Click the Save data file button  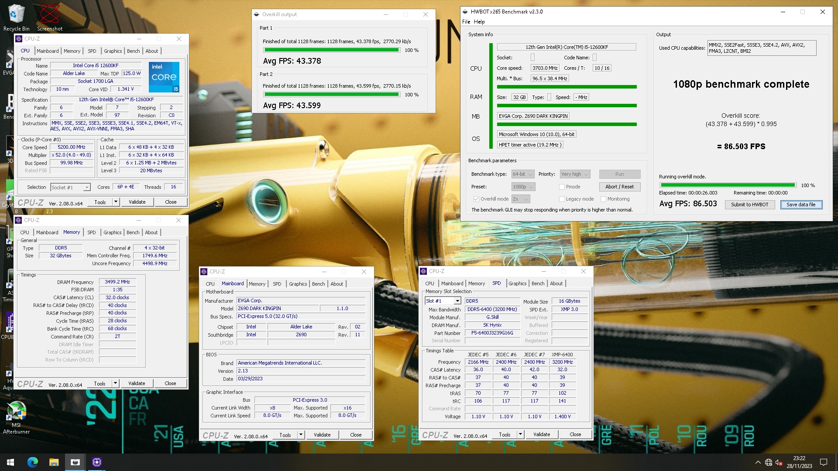tap(801, 205)
